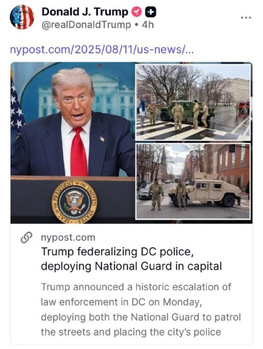Open the podium press briefing photo

click(73, 143)
